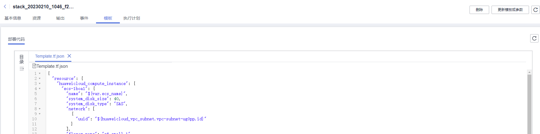The width and height of the screenshot is (540, 134).
Task: Collapse the code fold at line 1
Action: [40, 73]
